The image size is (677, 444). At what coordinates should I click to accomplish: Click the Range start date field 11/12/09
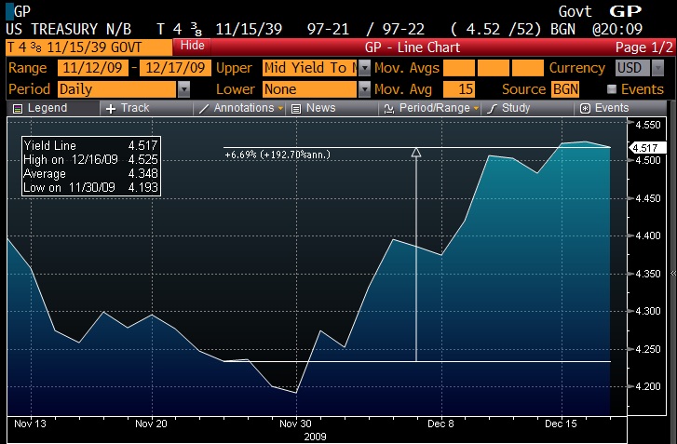coord(92,68)
